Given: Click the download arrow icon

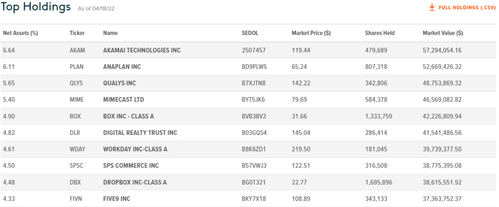Looking at the screenshot, I should [431, 8].
